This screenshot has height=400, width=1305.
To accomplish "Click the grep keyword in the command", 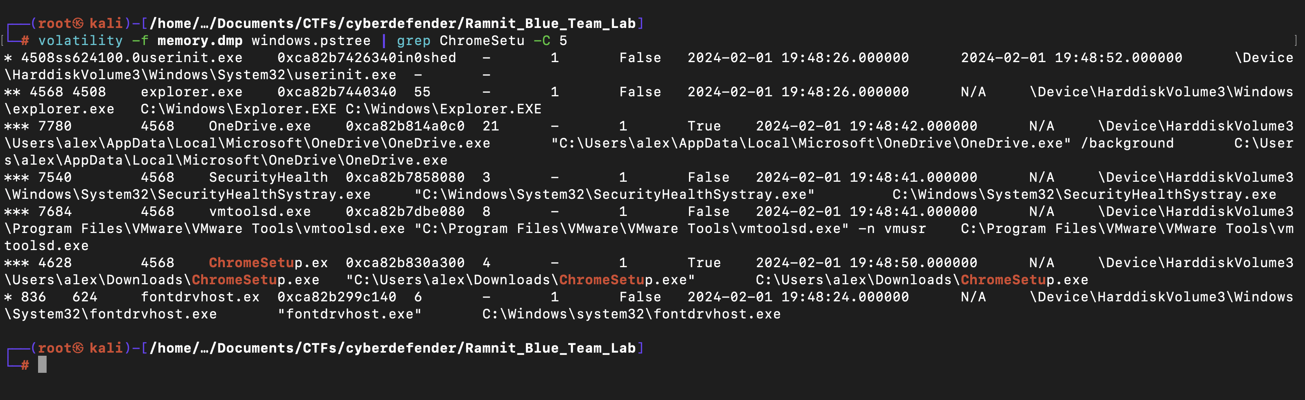I will tap(413, 41).
